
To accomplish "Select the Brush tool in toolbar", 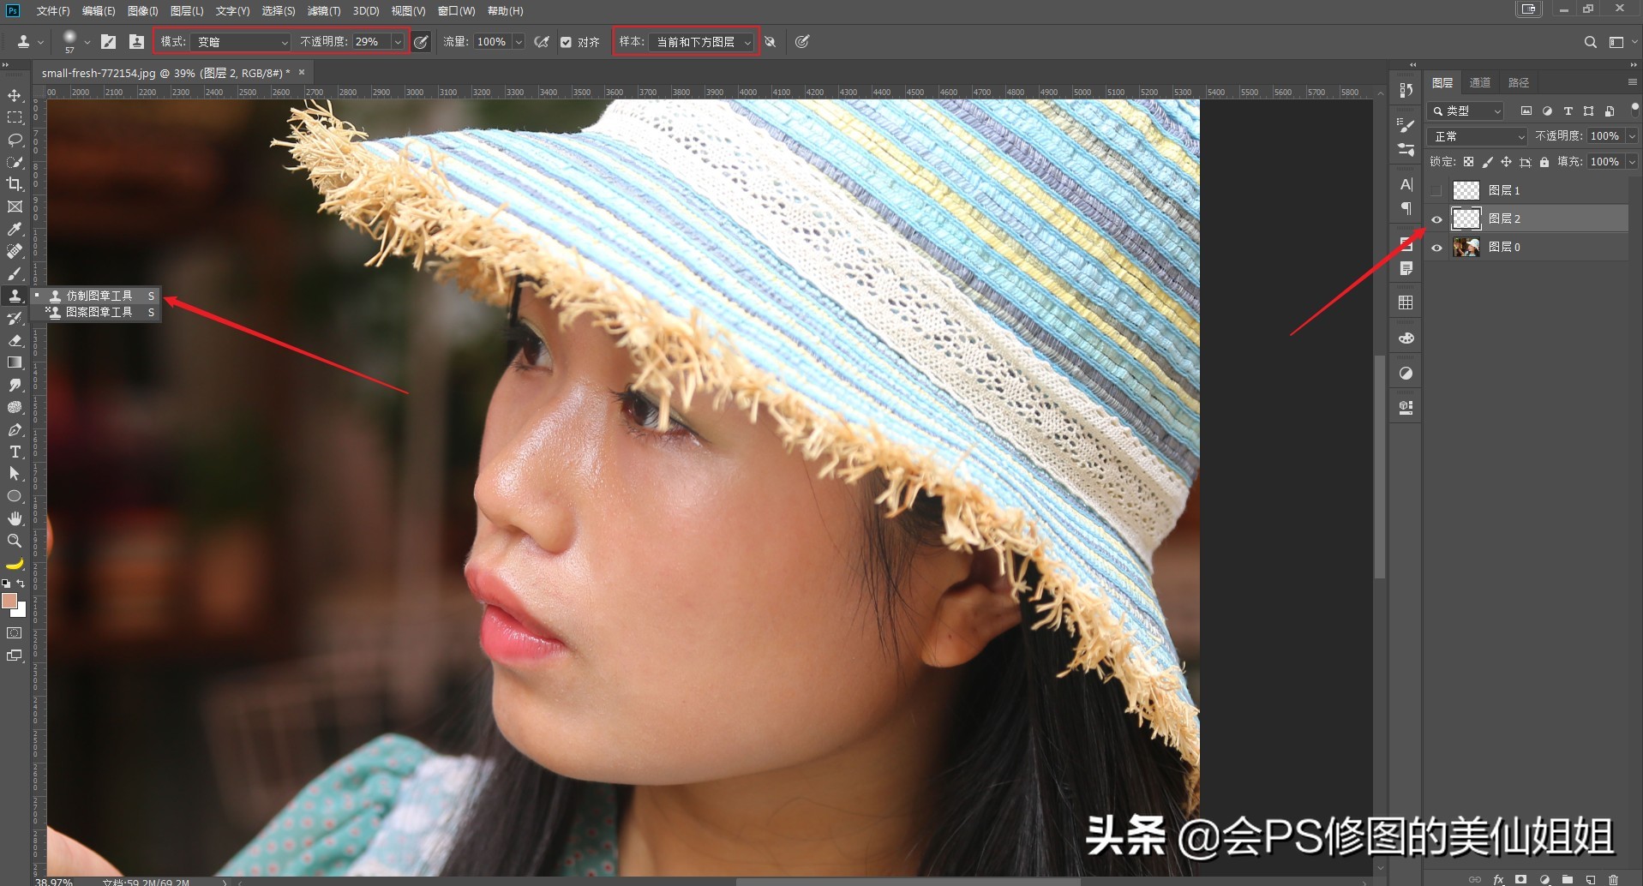I will tap(15, 273).
